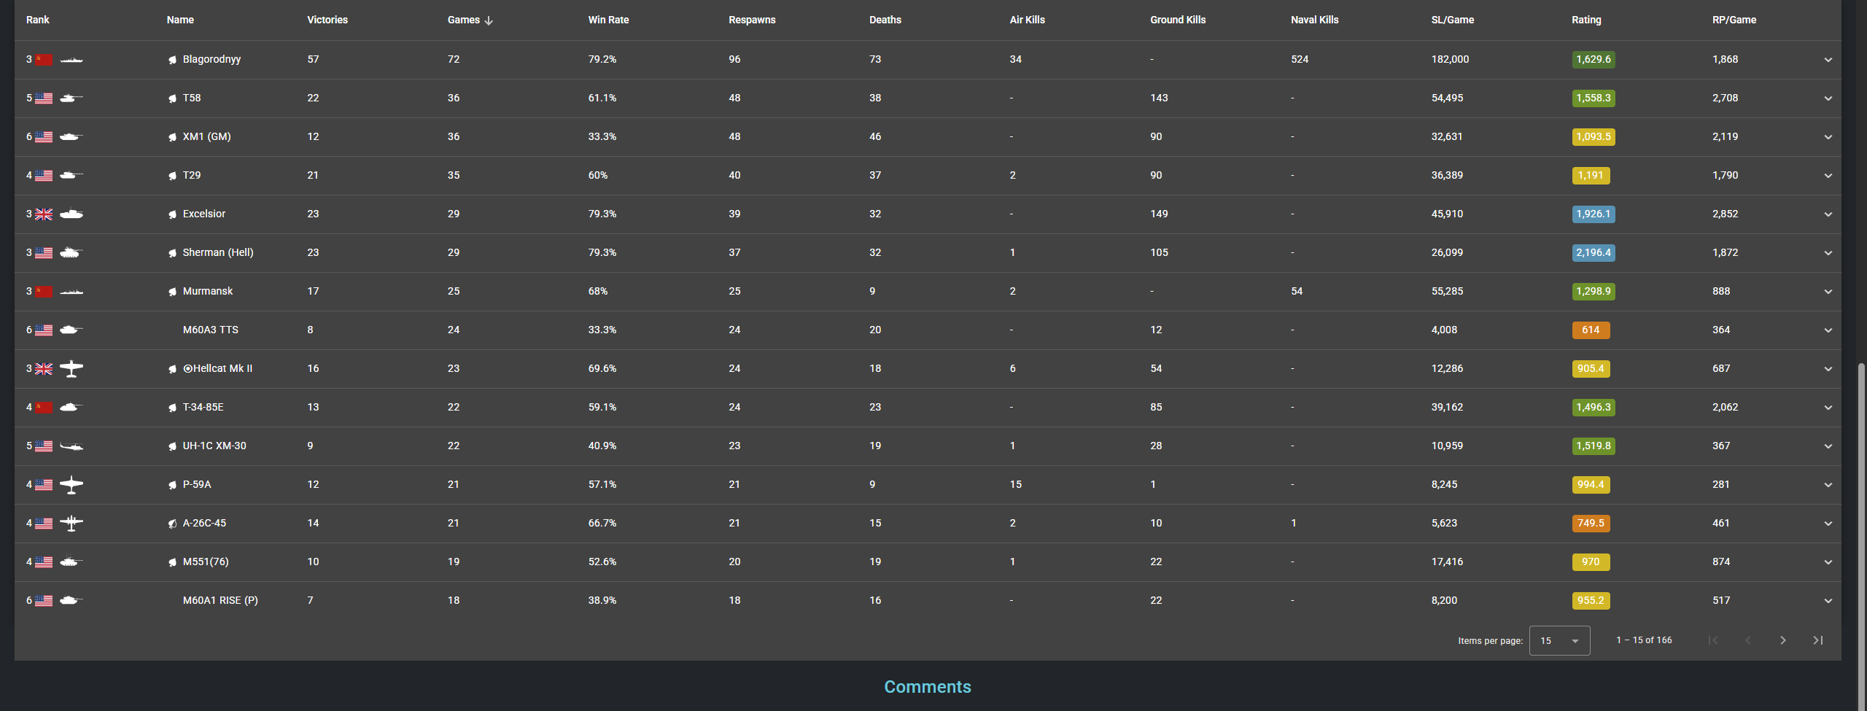This screenshot has width=1867, height=711.
Task: Click the bomber icon in A-26C-45 row
Action: click(x=71, y=524)
